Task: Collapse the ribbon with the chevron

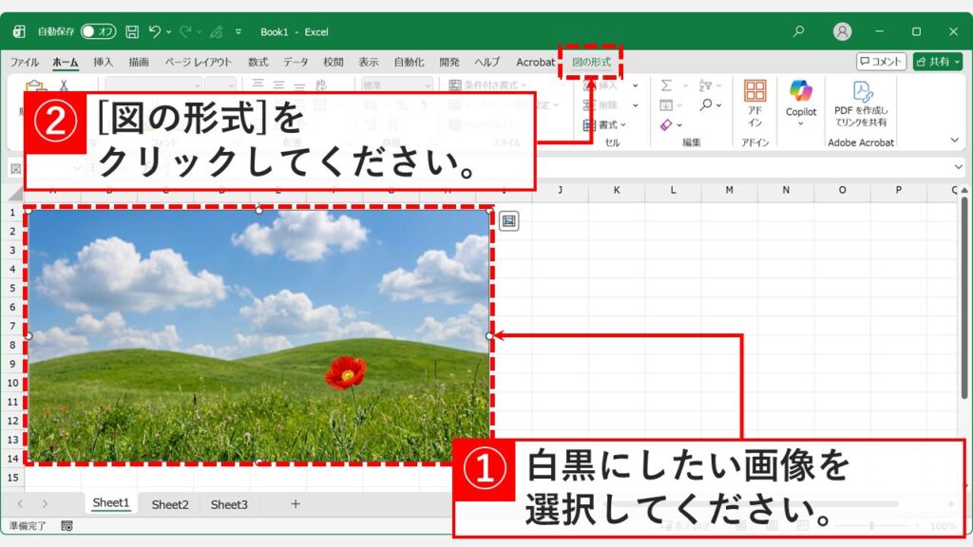Action: click(957, 138)
